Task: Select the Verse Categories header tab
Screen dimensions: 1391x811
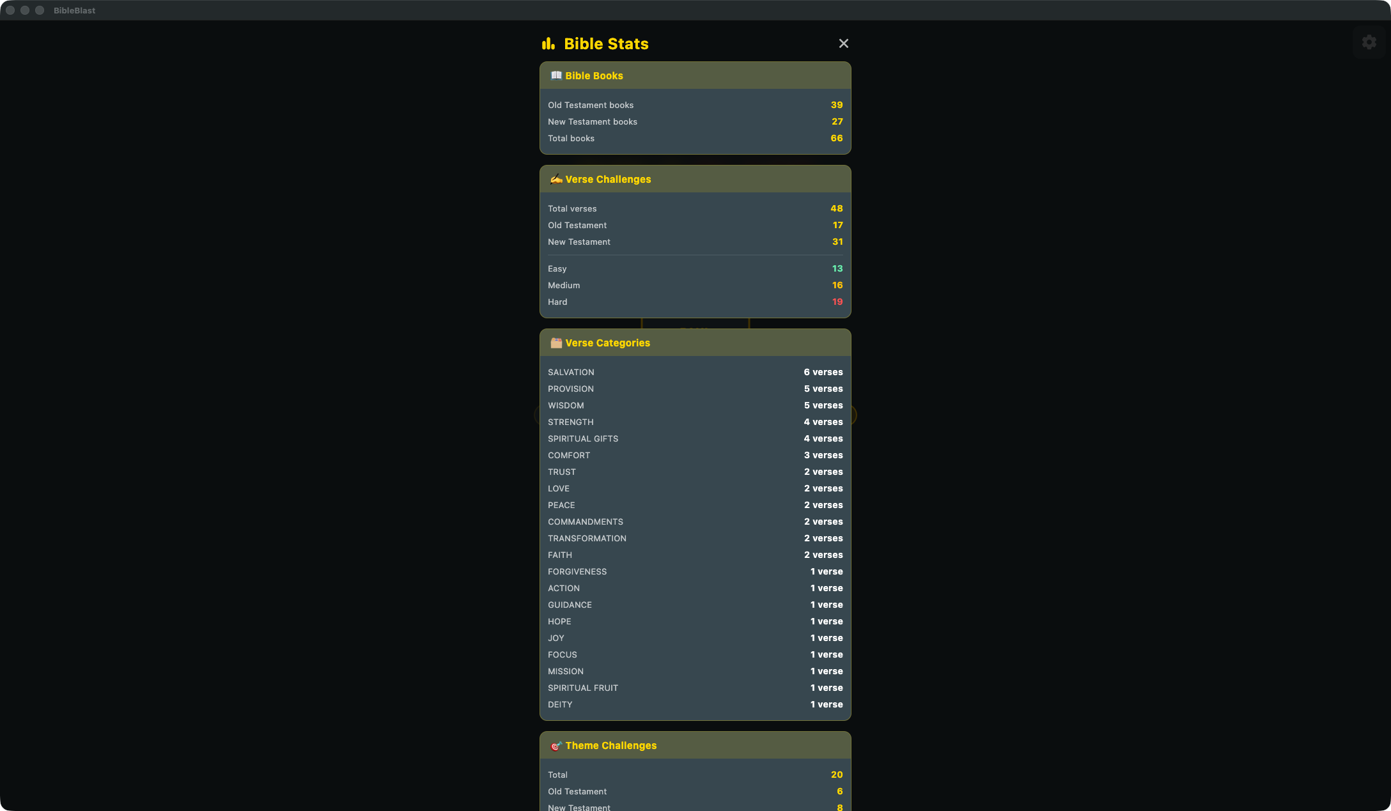Action: pyautogui.click(x=695, y=343)
